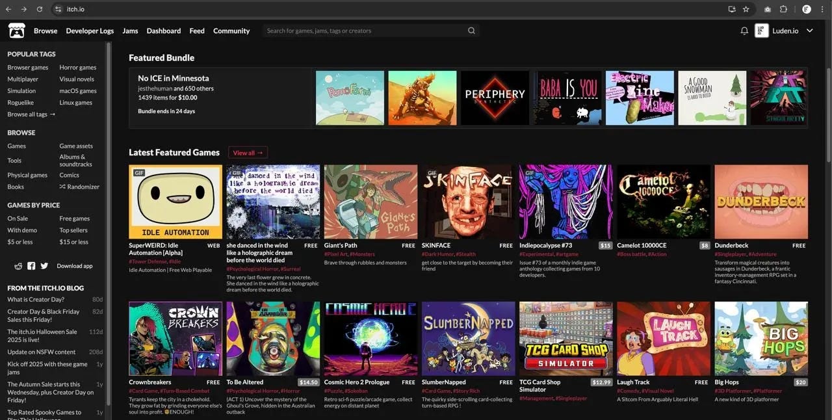Open the itch.io Reddit icon
Screen dimensions: 832x420
(18, 266)
